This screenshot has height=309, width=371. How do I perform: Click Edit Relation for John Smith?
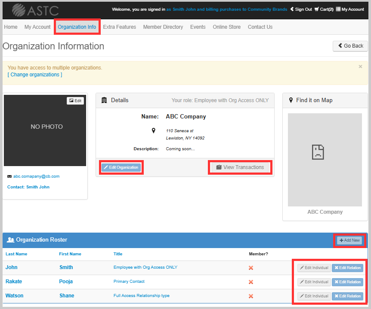click(347, 268)
